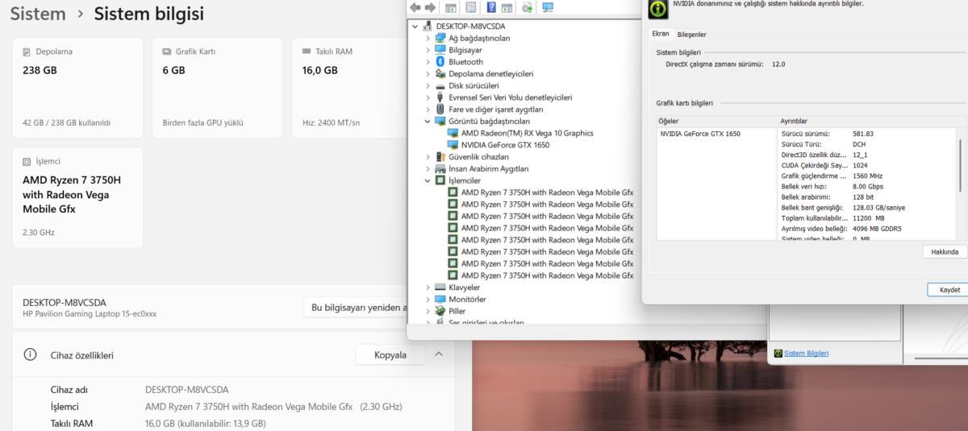This screenshot has height=431, width=968.
Task: Click the Depolama storage icon on the card
Action: (27, 52)
